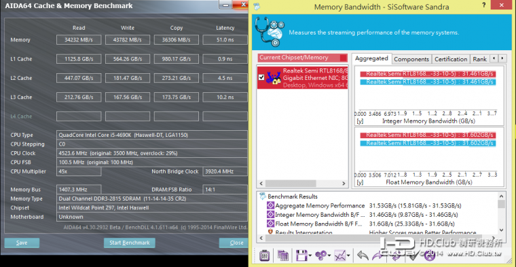Click the Memory Copy 36306 MB/s field
Image resolution: width=516 pixels, height=267 pixels.
click(177, 40)
